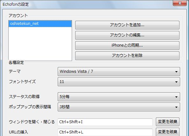This screenshot has height=136, width=189.
Task: Close the Echofonの設定 window
Action: tap(180, 3)
